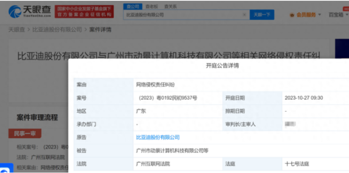Click the 案件审理流程 heading
The width and height of the screenshot is (349, 173).
pyautogui.click(x=37, y=118)
